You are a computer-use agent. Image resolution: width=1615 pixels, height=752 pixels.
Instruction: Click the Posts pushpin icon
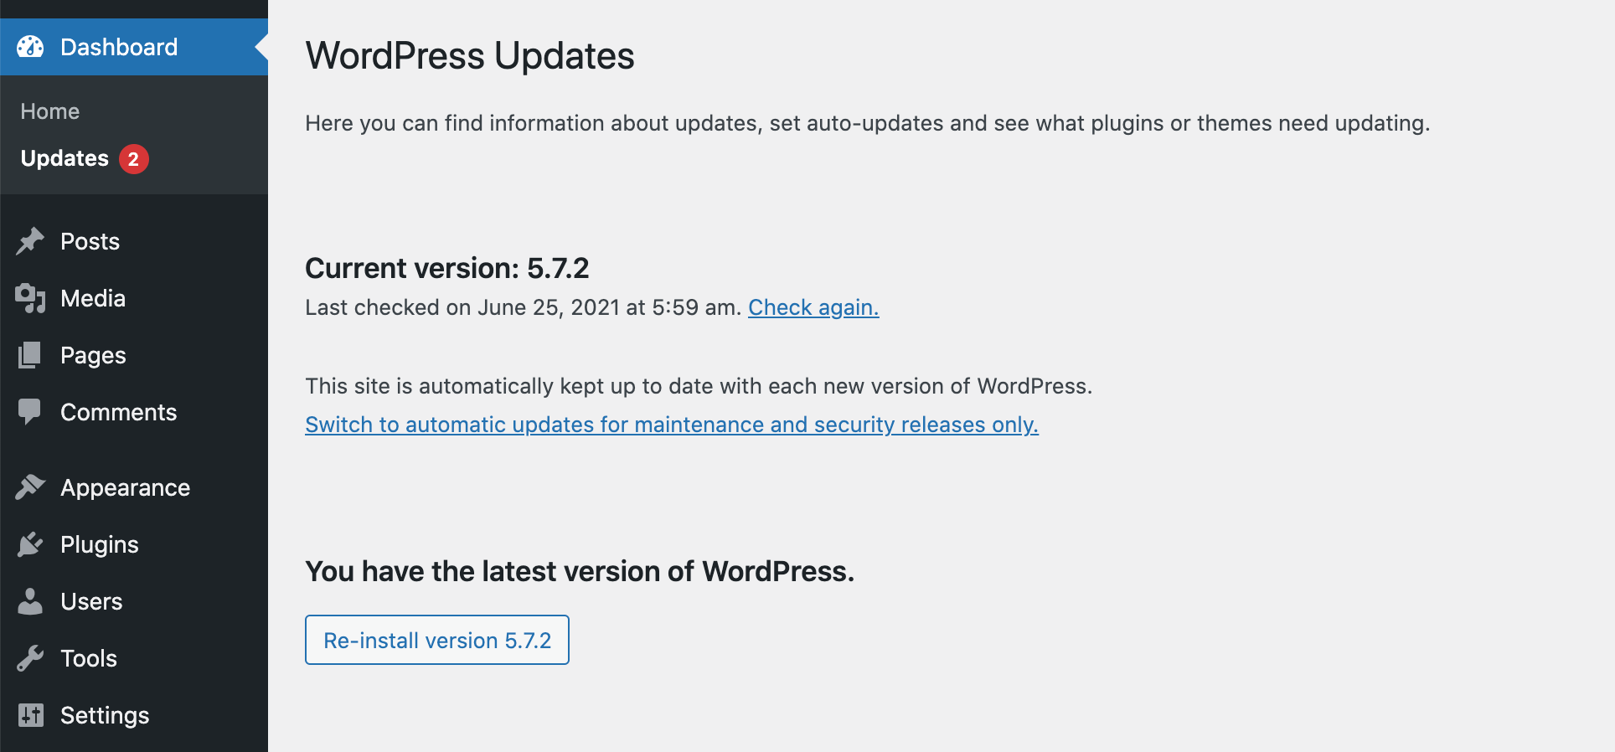tap(30, 241)
